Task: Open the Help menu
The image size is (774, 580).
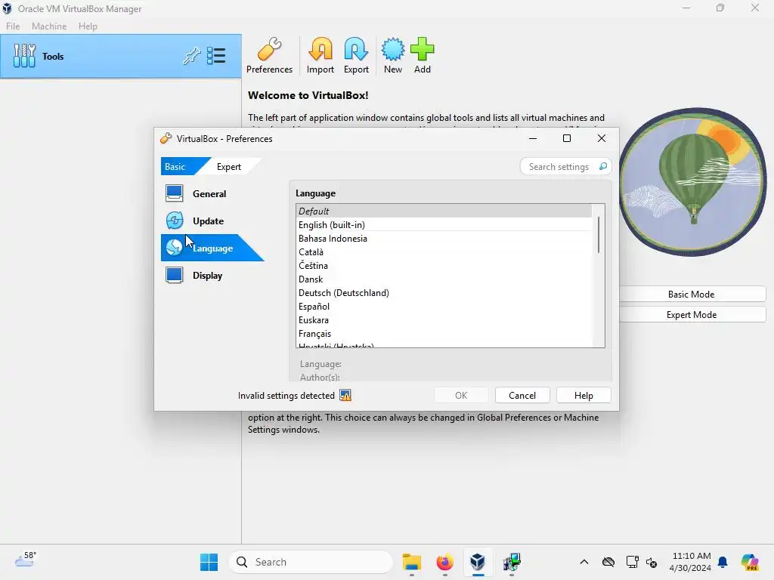Action: 88,26
